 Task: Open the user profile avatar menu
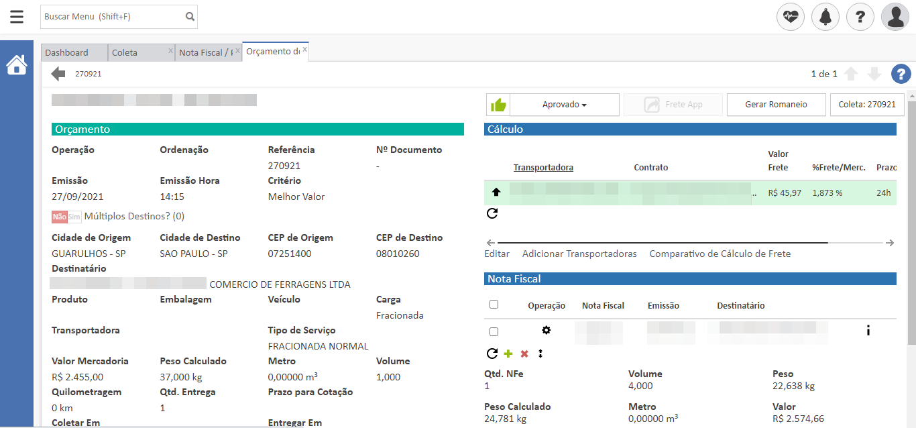click(x=895, y=17)
